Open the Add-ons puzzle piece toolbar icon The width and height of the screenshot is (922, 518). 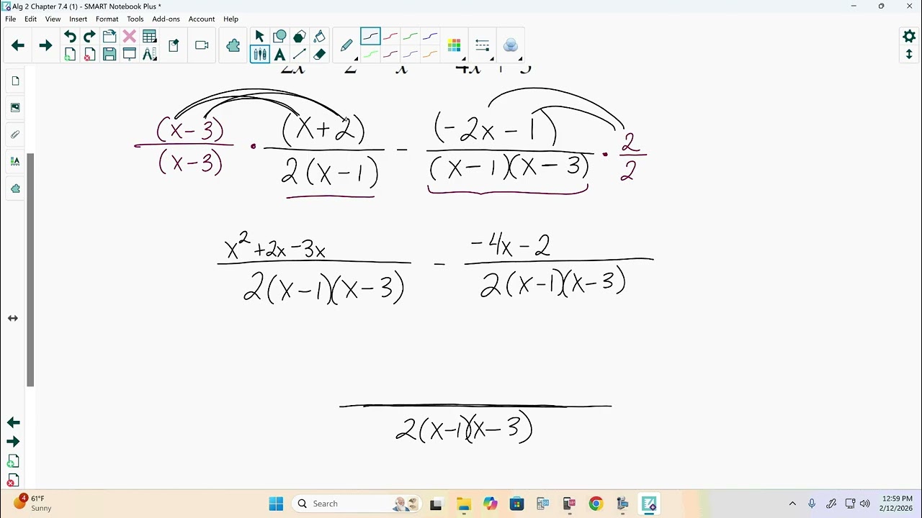233,45
